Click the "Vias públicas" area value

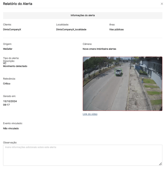[x=116, y=30]
